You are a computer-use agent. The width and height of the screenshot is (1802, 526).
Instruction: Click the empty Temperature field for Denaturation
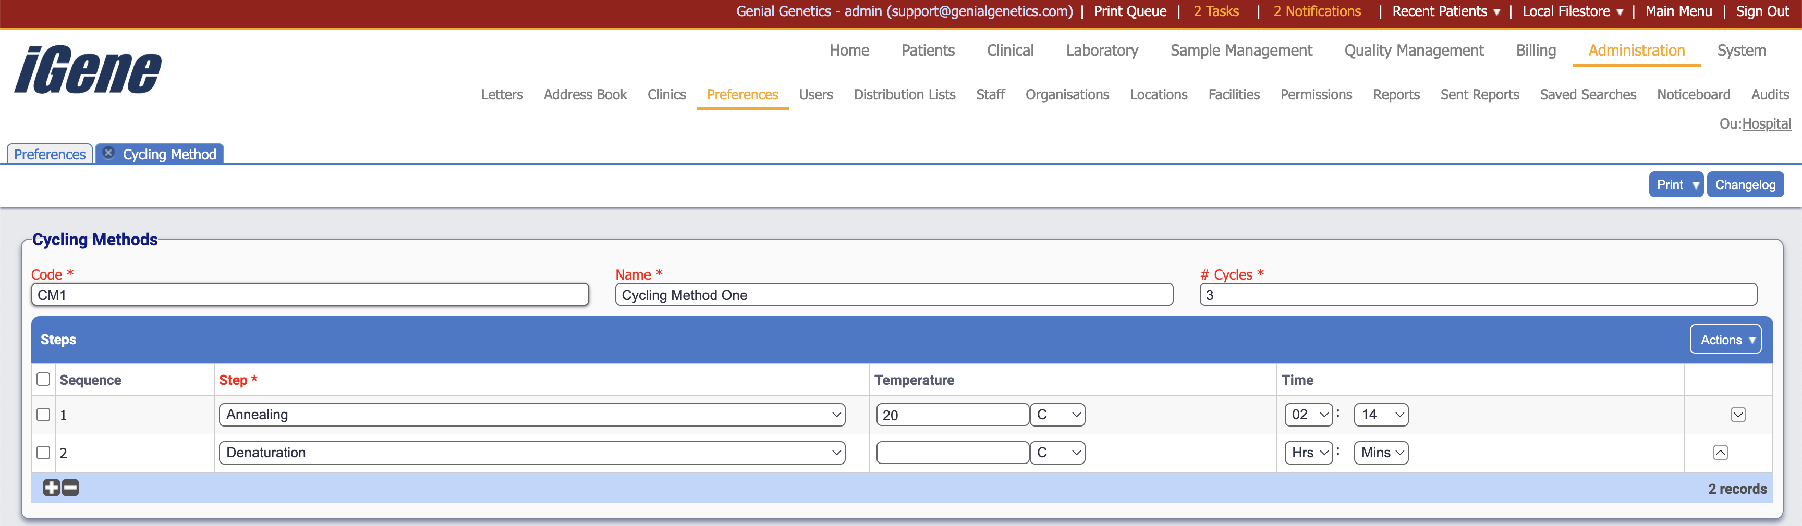pos(952,453)
